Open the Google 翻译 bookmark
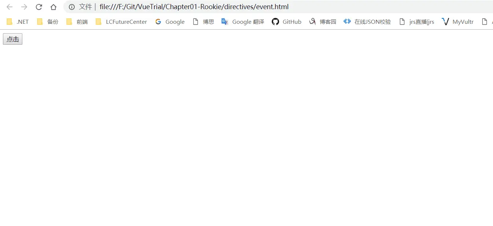 243,22
